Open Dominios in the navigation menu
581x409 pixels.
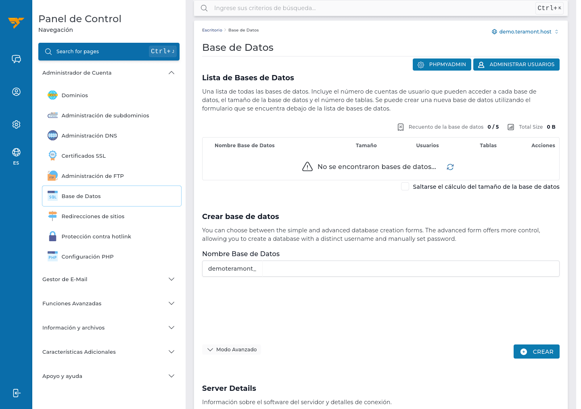coord(112,95)
